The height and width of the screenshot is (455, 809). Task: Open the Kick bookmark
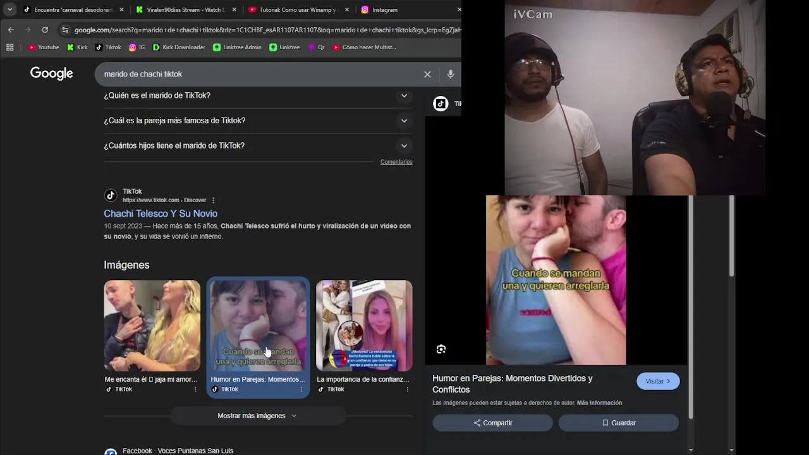tap(77, 47)
